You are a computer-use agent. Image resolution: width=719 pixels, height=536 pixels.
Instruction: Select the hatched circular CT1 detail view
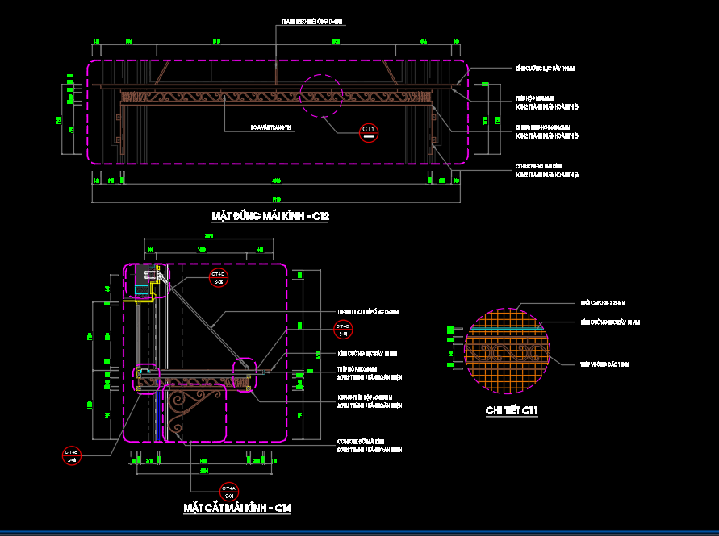click(505, 349)
